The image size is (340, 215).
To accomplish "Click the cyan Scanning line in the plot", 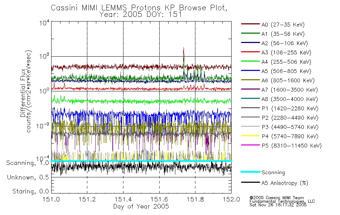I will point(141,161).
